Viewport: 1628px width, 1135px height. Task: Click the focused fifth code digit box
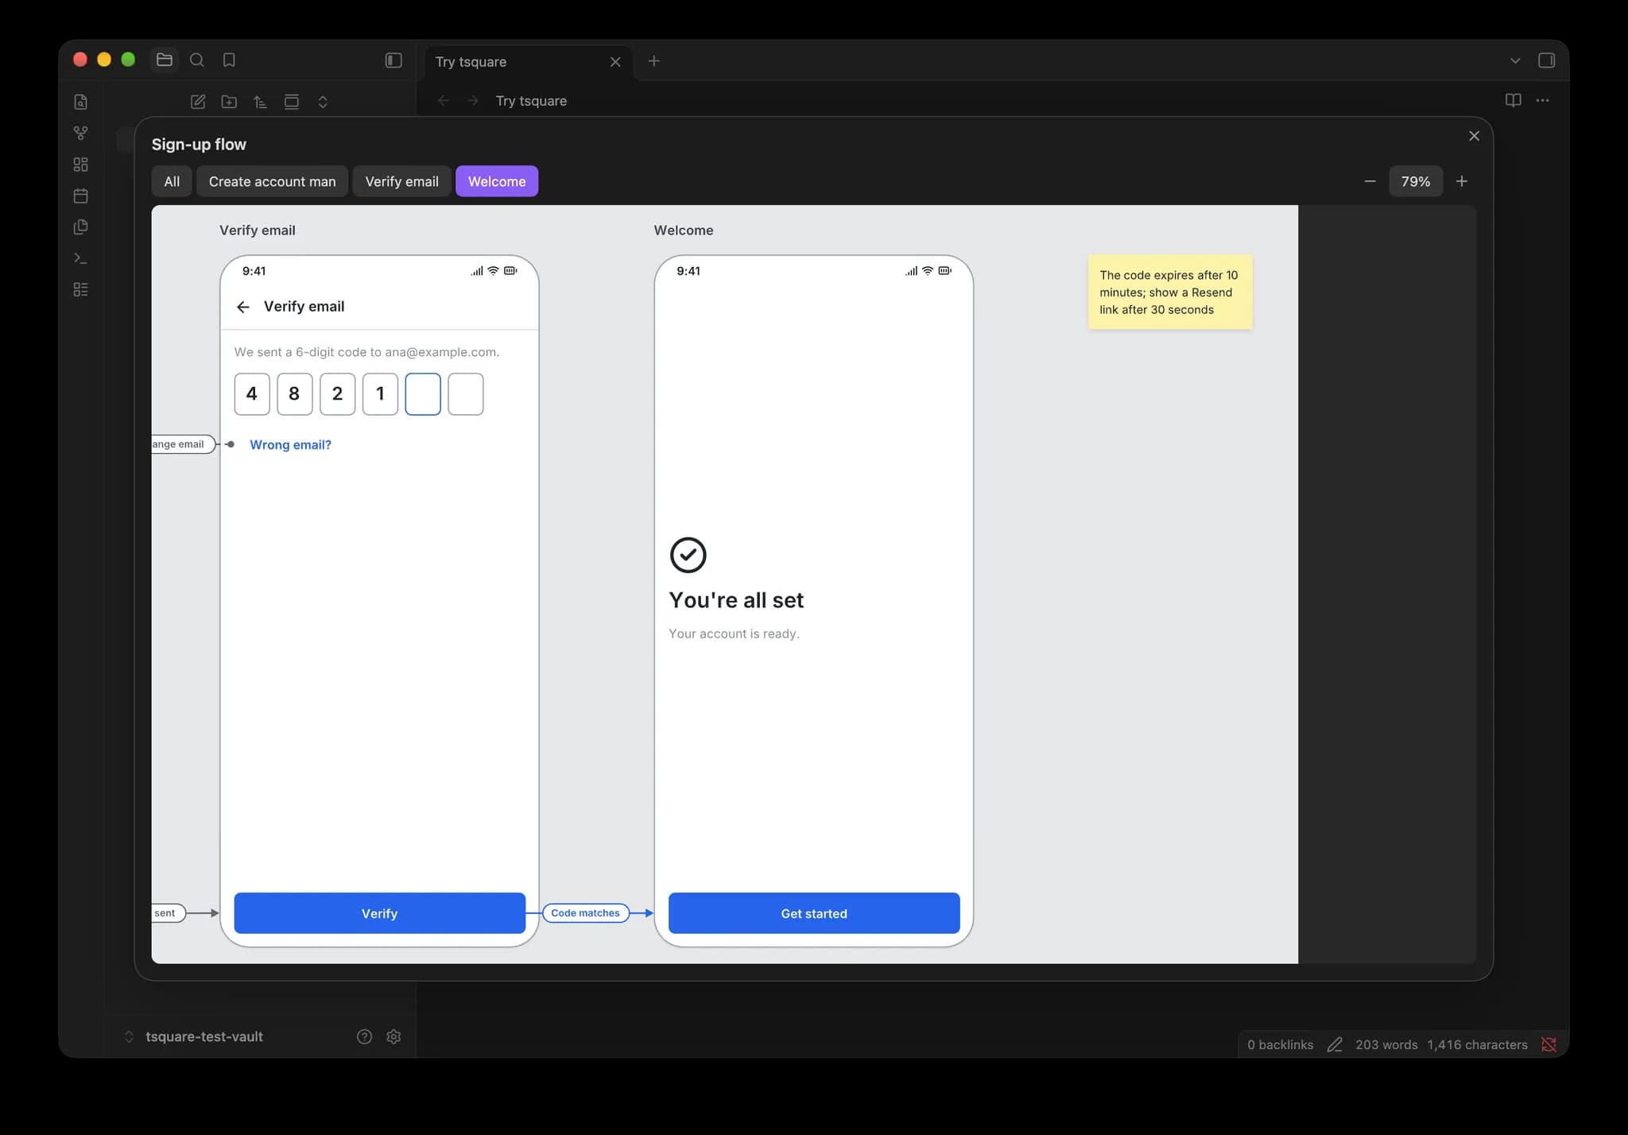423,394
